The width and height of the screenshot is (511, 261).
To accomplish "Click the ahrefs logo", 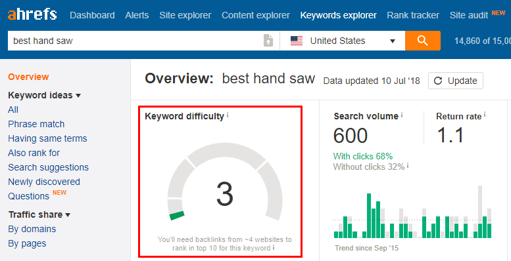I will [x=32, y=14].
